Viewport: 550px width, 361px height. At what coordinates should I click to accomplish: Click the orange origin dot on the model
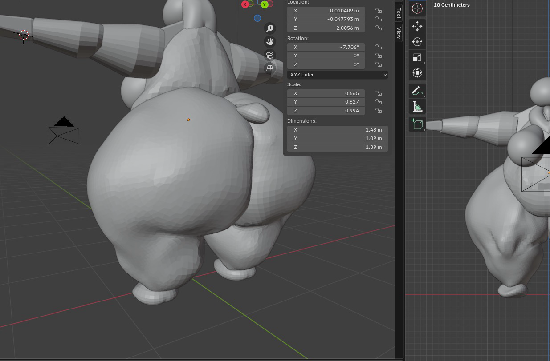point(188,120)
